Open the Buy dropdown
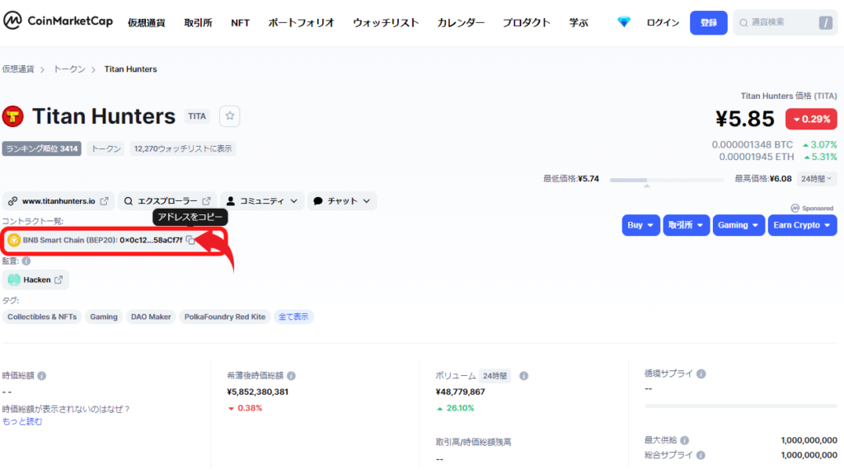Screen dimensions: 844x470 click(640, 225)
